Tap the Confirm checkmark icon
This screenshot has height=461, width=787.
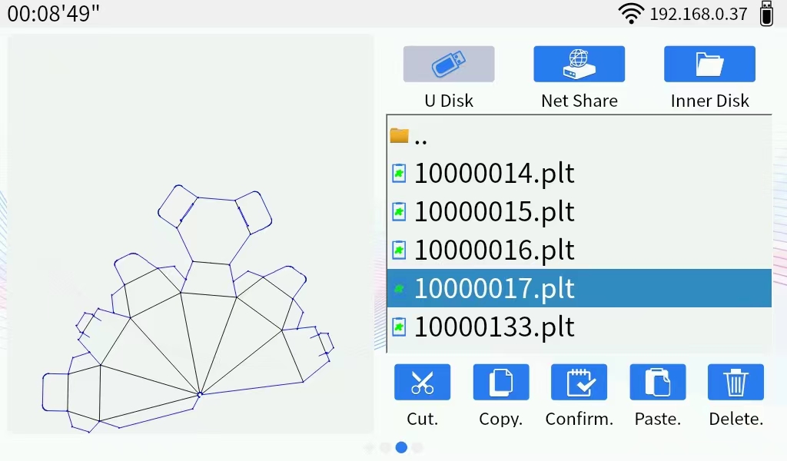[x=579, y=383]
